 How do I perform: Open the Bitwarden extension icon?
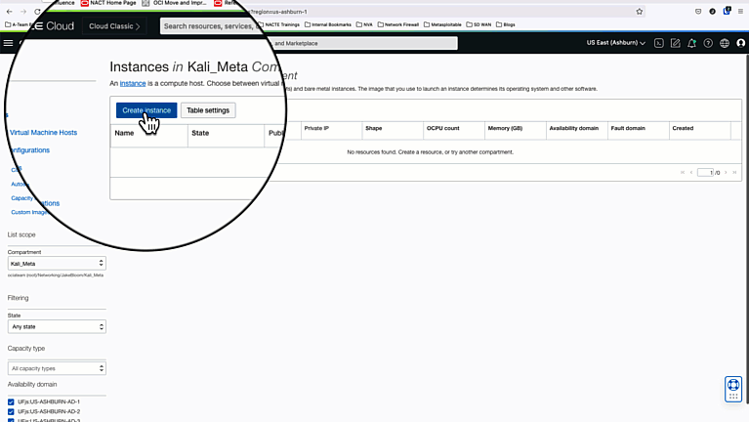[x=727, y=11]
